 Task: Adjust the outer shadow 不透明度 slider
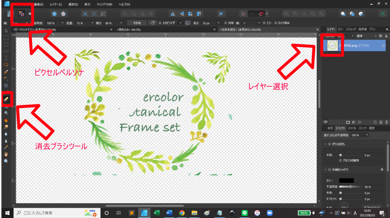point(350,187)
